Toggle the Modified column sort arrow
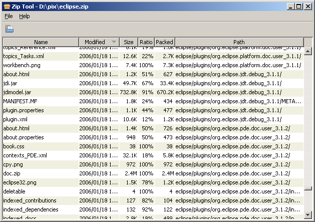315x222 pixels. click(114, 42)
